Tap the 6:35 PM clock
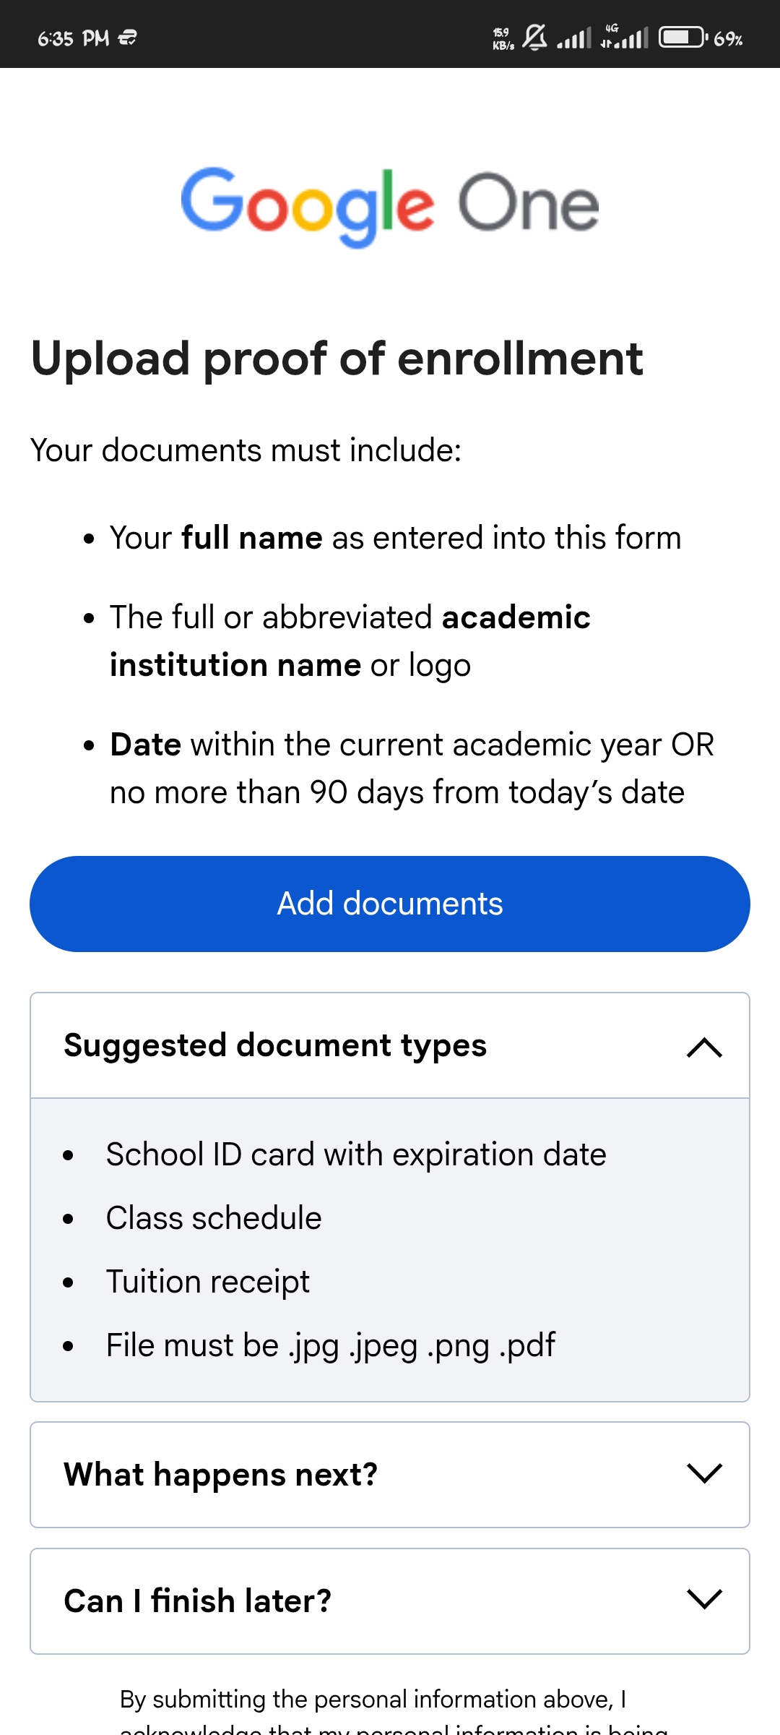 [73, 38]
